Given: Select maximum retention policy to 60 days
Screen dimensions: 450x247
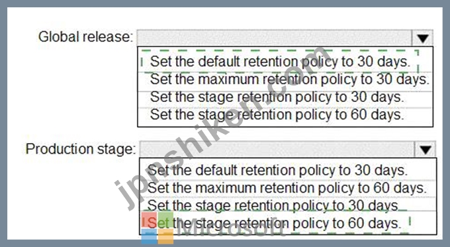Looking at the screenshot, I should [x=287, y=188].
